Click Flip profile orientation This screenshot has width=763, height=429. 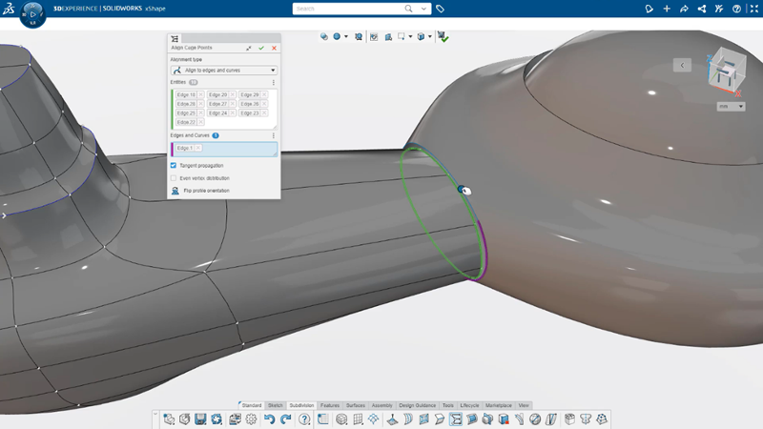coord(206,191)
